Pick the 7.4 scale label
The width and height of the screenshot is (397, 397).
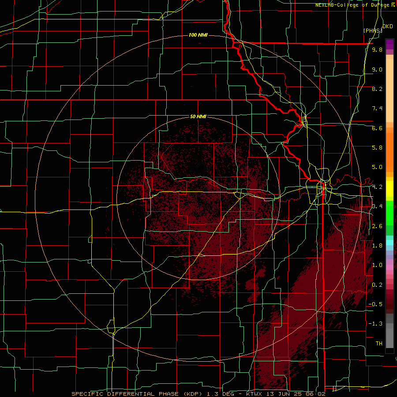pyautogui.click(x=377, y=109)
